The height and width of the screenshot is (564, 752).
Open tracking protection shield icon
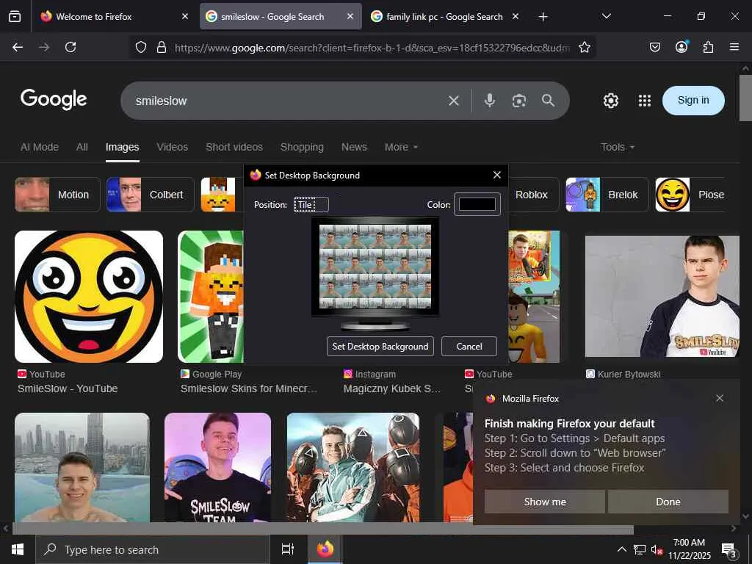tap(140, 47)
